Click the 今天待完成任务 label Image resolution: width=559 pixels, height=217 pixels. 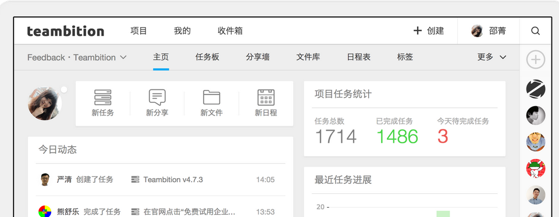(x=463, y=121)
